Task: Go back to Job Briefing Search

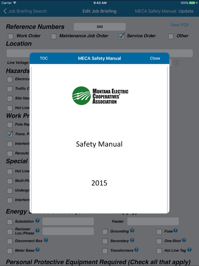Action: 25,11
